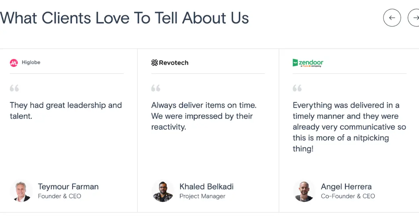Click the quote mark icon above Teymour's testimonial
Image resolution: width=419 pixels, height=219 pixels.
[x=14, y=88]
